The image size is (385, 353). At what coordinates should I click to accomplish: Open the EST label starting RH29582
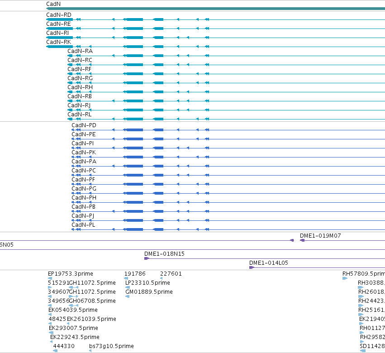click(373, 337)
